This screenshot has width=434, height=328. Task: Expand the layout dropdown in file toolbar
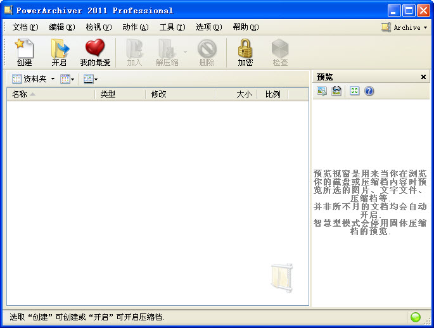coord(91,79)
